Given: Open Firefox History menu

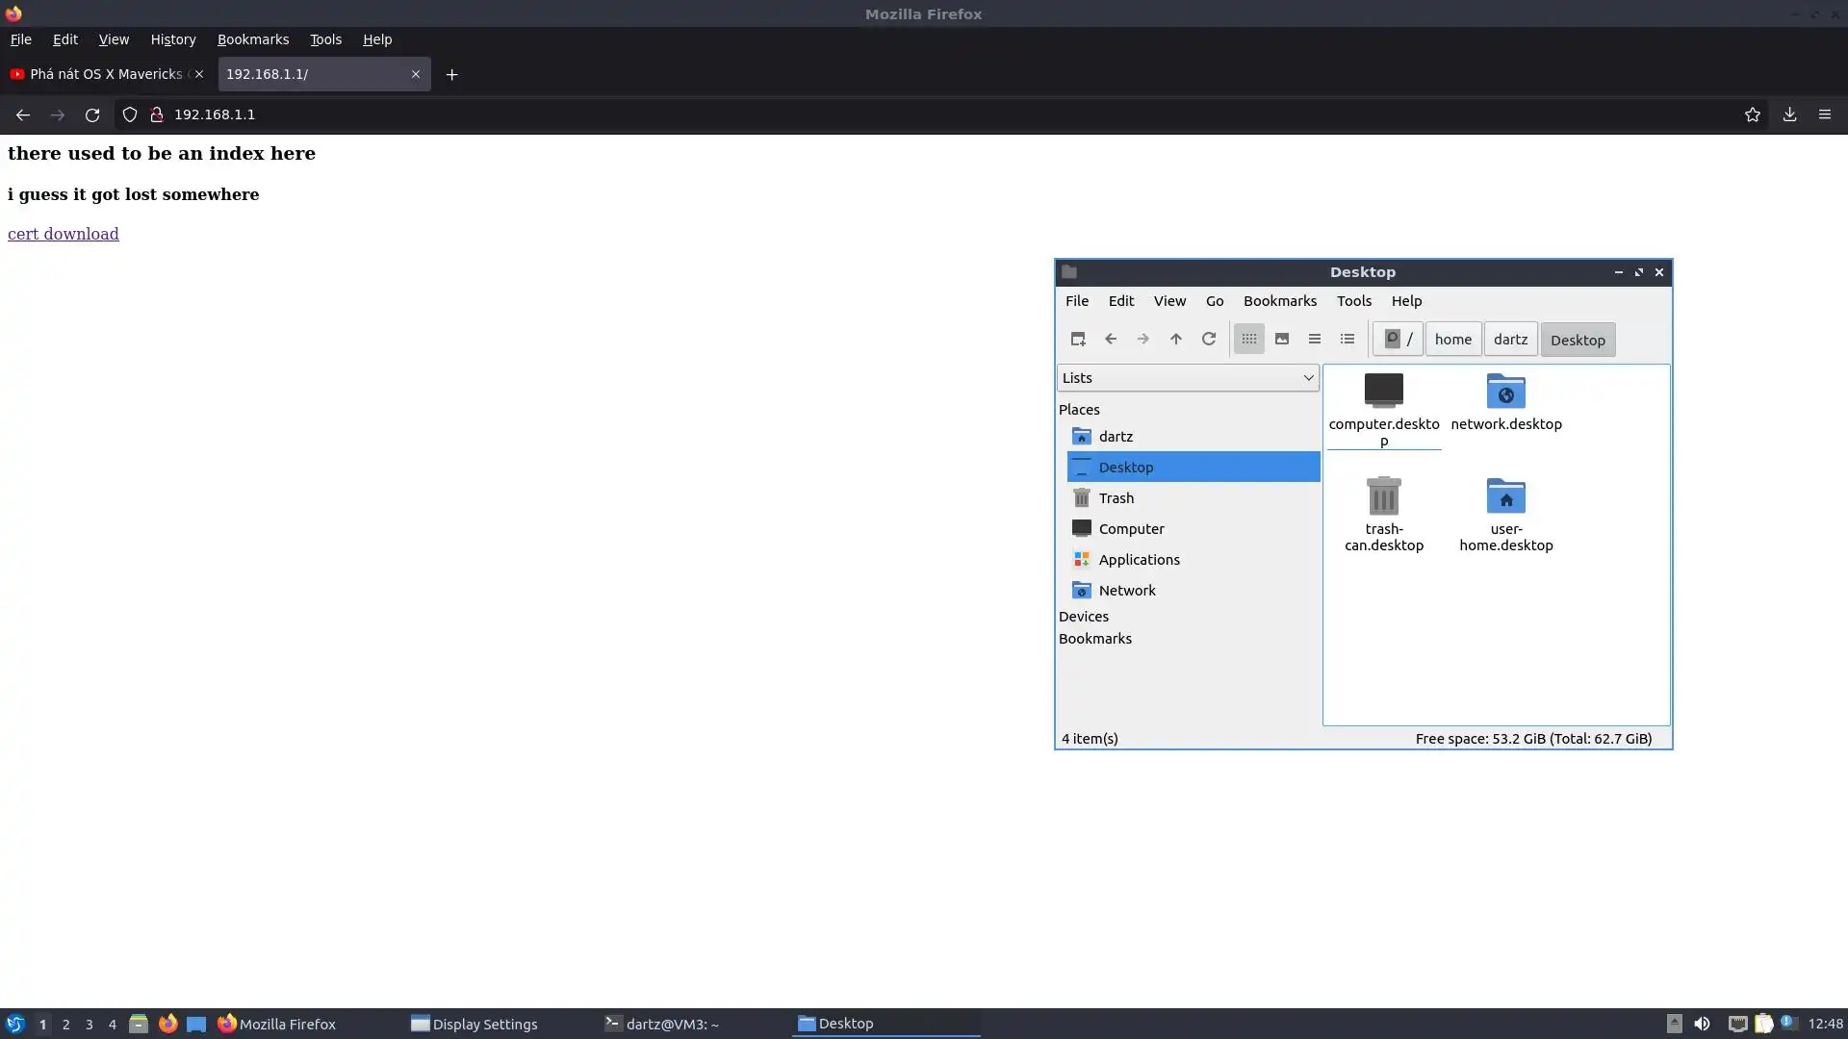Looking at the screenshot, I should tap(172, 39).
